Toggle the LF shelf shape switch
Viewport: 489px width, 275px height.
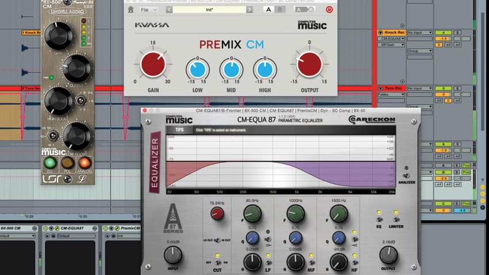tap(268, 239)
